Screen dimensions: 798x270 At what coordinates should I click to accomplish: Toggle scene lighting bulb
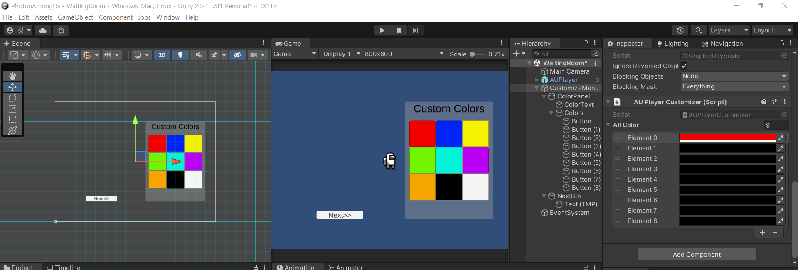[180, 55]
